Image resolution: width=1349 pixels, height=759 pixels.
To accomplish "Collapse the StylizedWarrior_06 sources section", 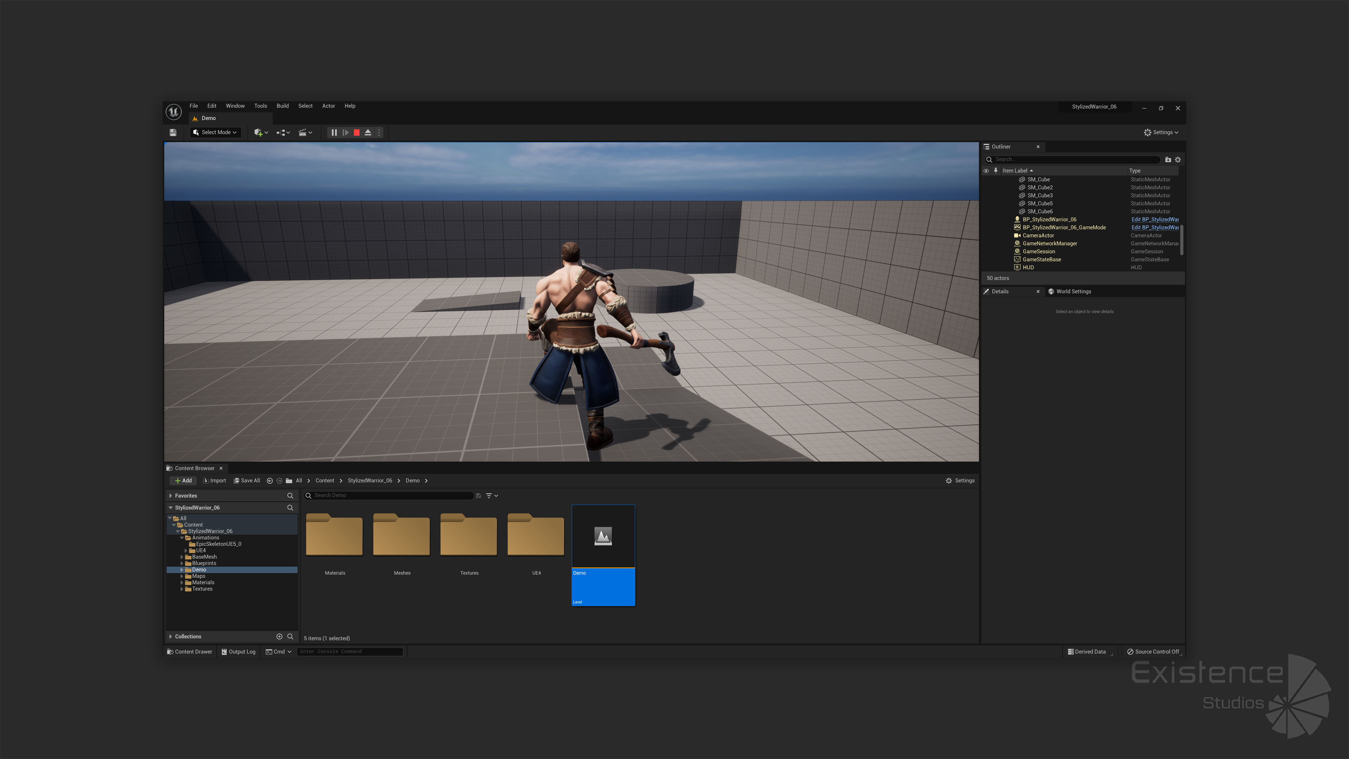I will 171,507.
